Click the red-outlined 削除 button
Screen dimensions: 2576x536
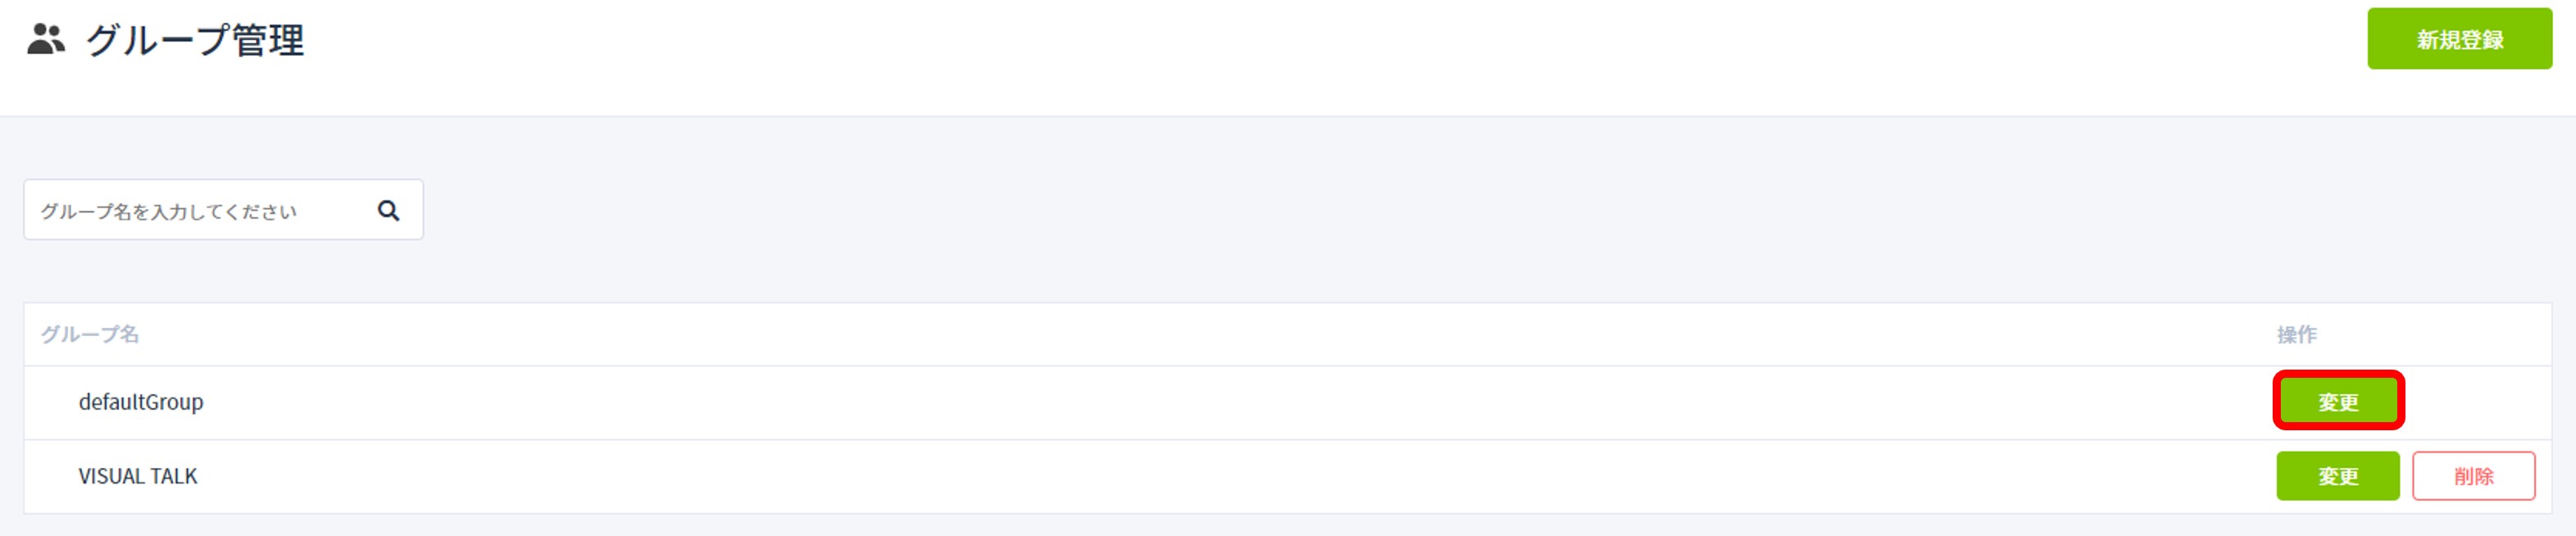pos(2473,475)
